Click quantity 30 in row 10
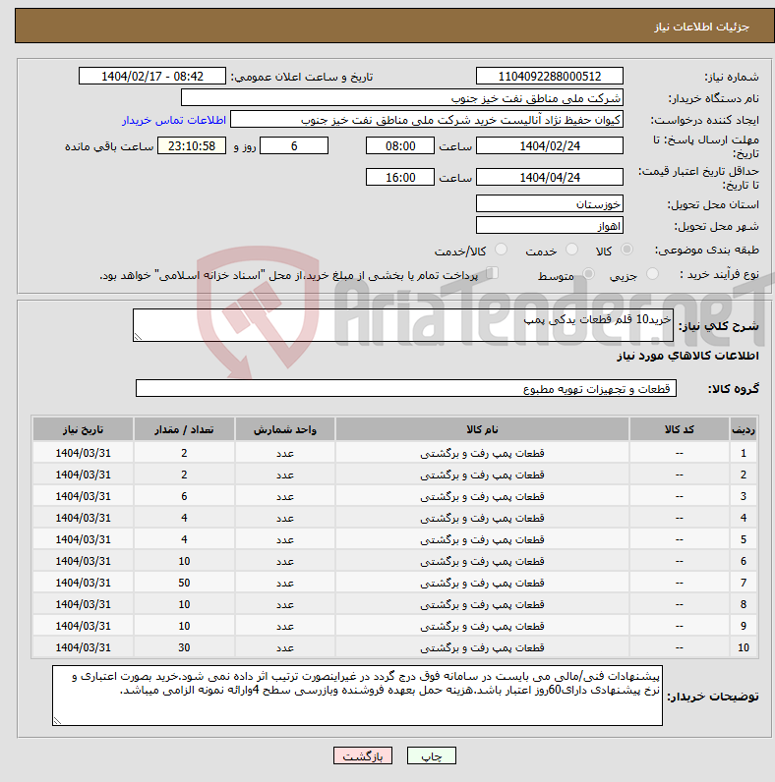The height and width of the screenshot is (782, 775). (184, 647)
